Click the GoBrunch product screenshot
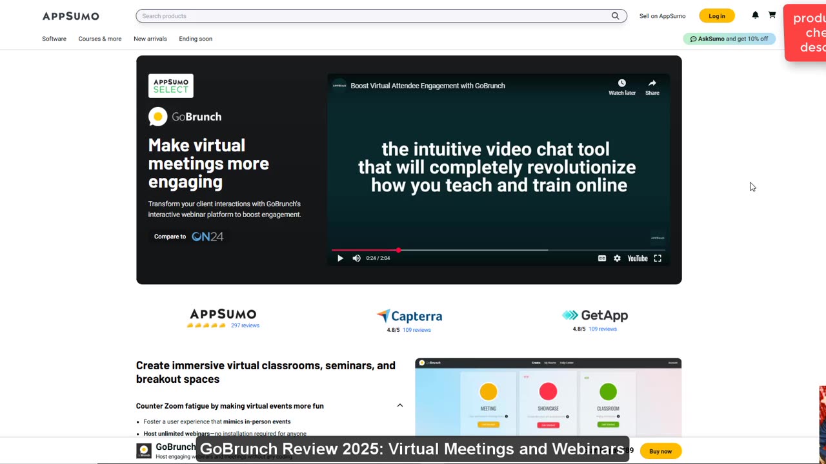This screenshot has height=464, width=826. pos(548,398)
